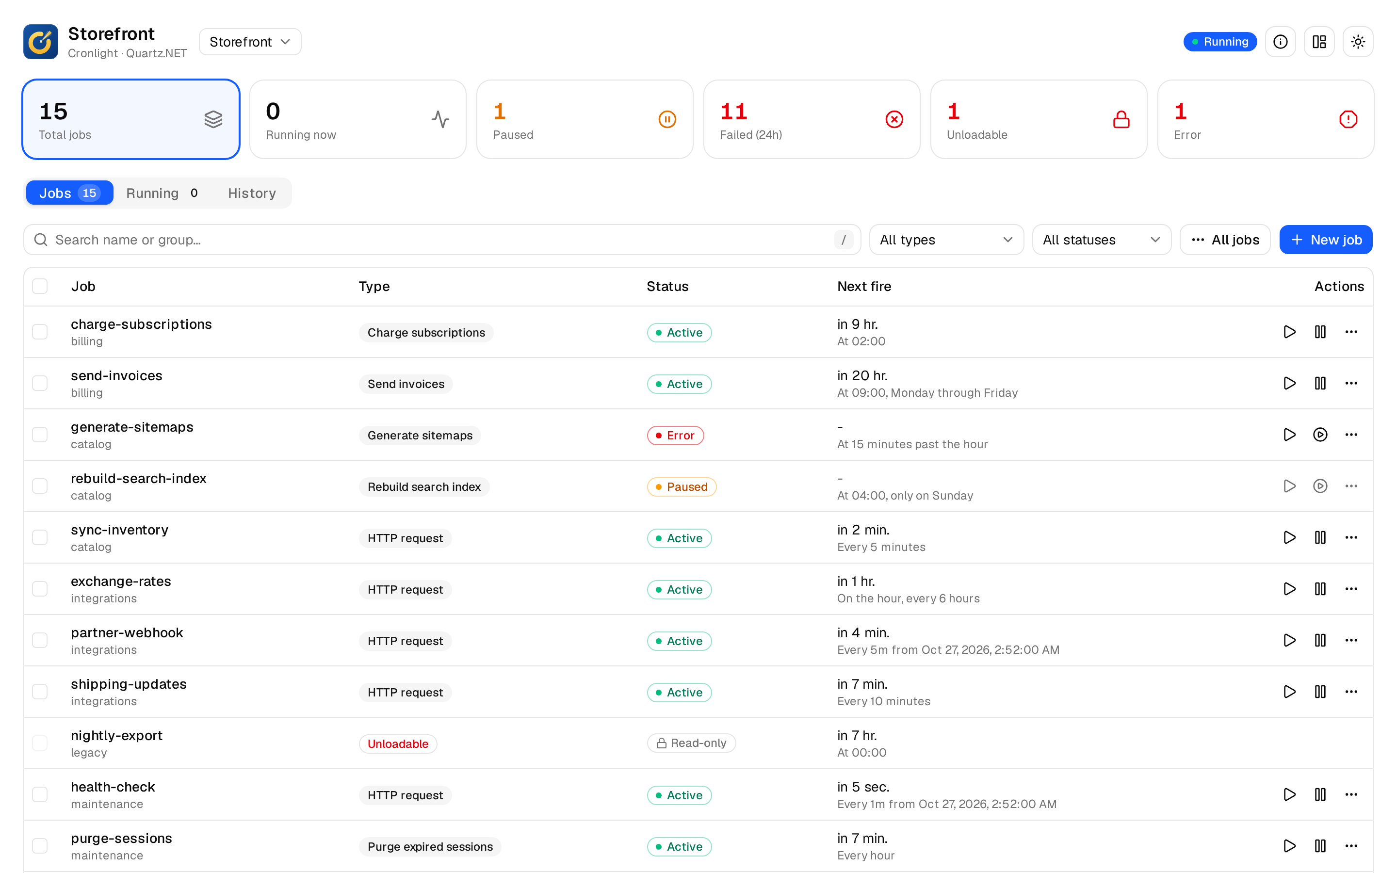Image resolution: width=1397 pixels, height=873 pixels.
Task: Click the Cronlight app logo
Action: [x=40, y=42]
